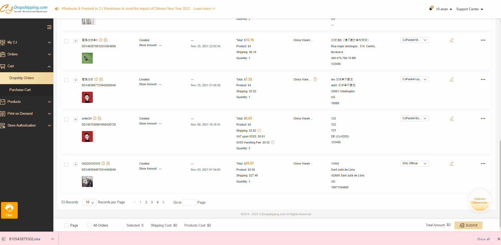Click the Go to page number field

pyautogui.click(x=189, y=202)
